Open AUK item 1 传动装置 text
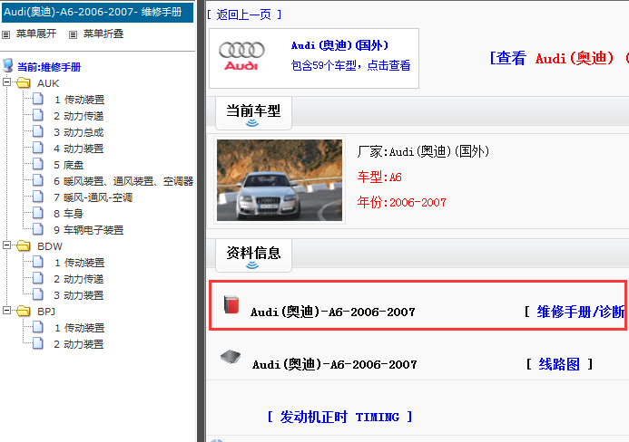The height and width of the screenshot is (442, 629). point(80,100)
